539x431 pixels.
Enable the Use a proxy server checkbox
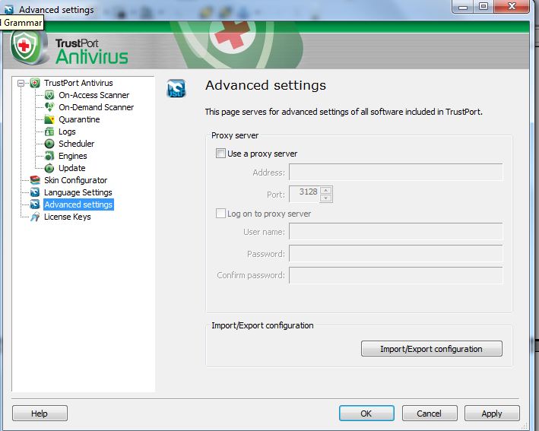coord(221,154)
